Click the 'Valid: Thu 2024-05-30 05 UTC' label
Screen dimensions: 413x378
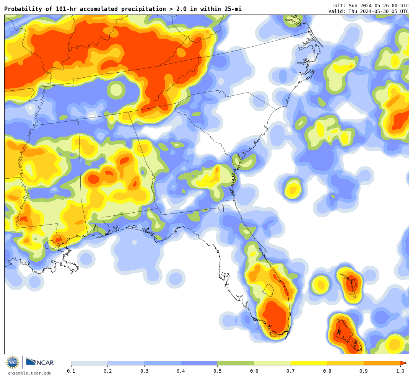369,11
